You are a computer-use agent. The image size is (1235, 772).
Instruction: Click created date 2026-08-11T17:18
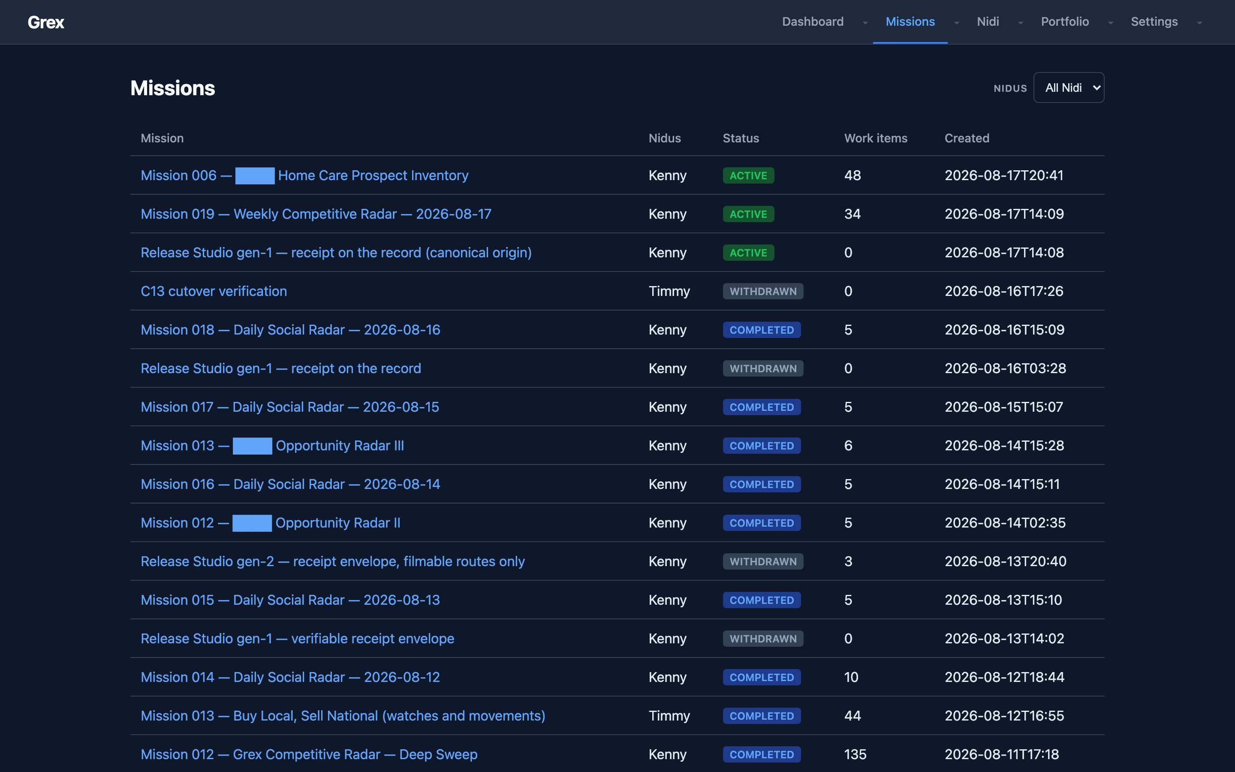point(1002,754)
